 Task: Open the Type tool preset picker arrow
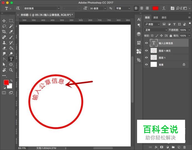(11, 9)
